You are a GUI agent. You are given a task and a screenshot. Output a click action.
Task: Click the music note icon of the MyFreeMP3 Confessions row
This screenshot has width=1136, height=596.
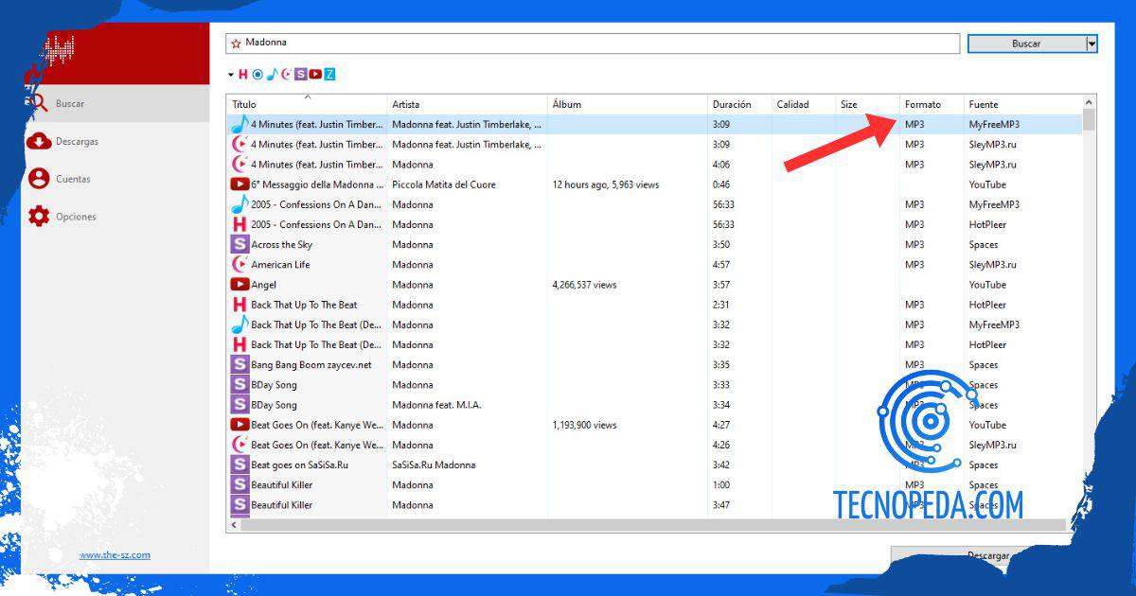240,204
